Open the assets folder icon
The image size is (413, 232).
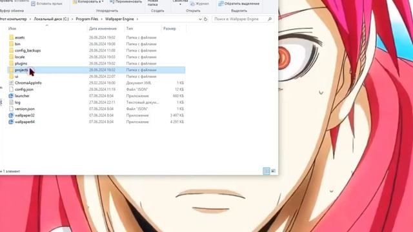[x=11, y=37]
